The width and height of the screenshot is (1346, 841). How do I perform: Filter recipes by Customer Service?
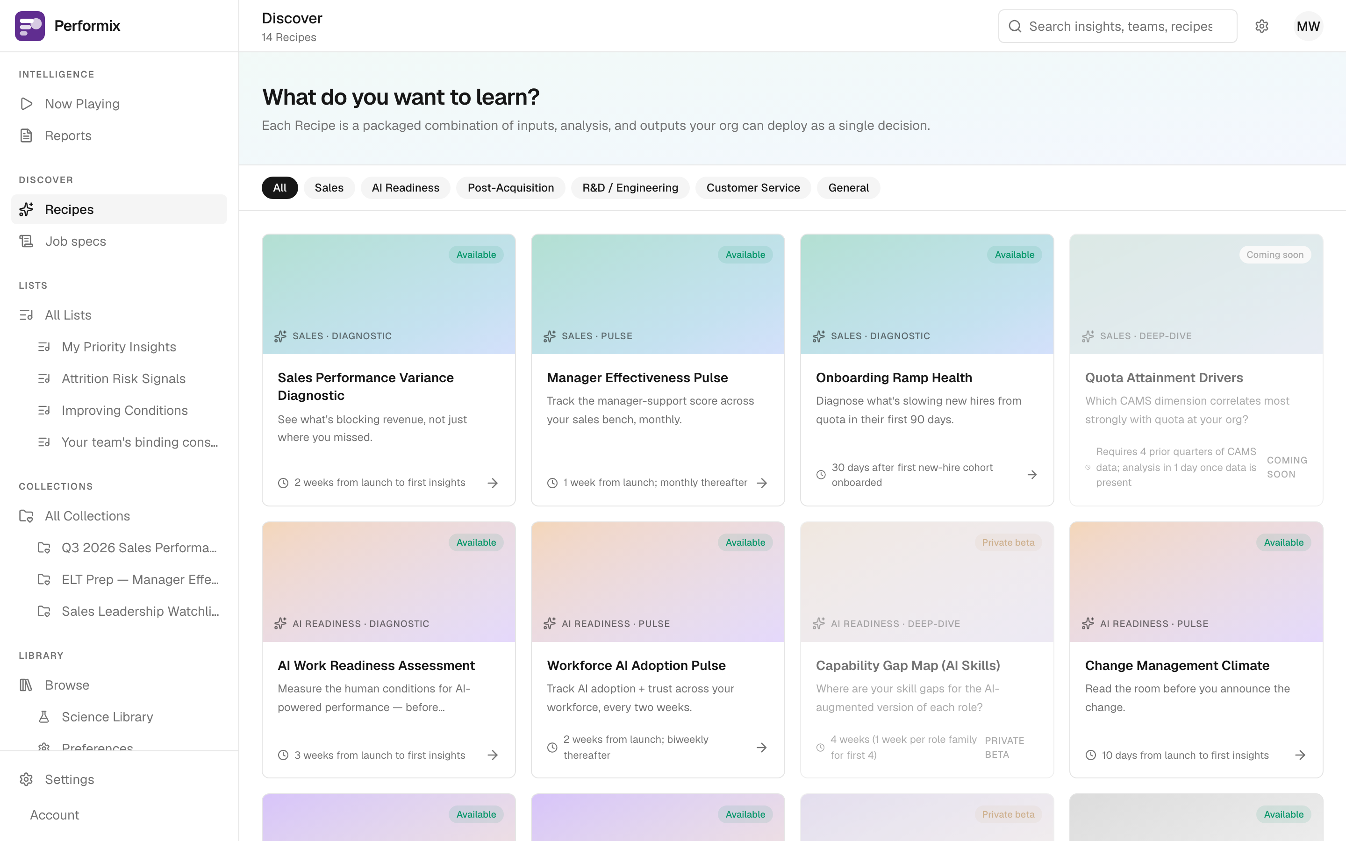click(753, 188)
